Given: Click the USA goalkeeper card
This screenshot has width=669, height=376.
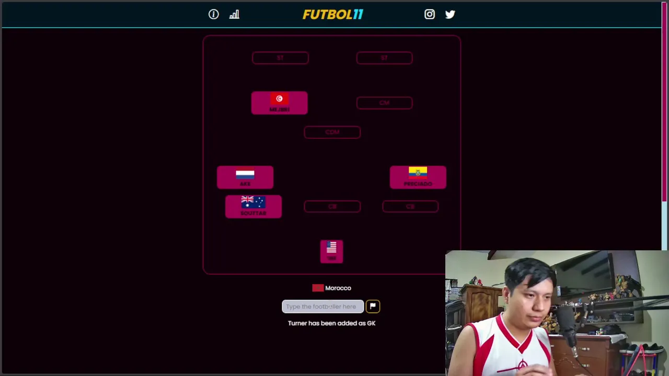Looking at the screenshot, I should [331, 252].
